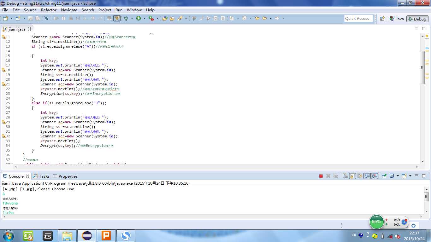Click the Last Edit Location icon
Screen dimensions: 431x242
(x=257, y=18)
